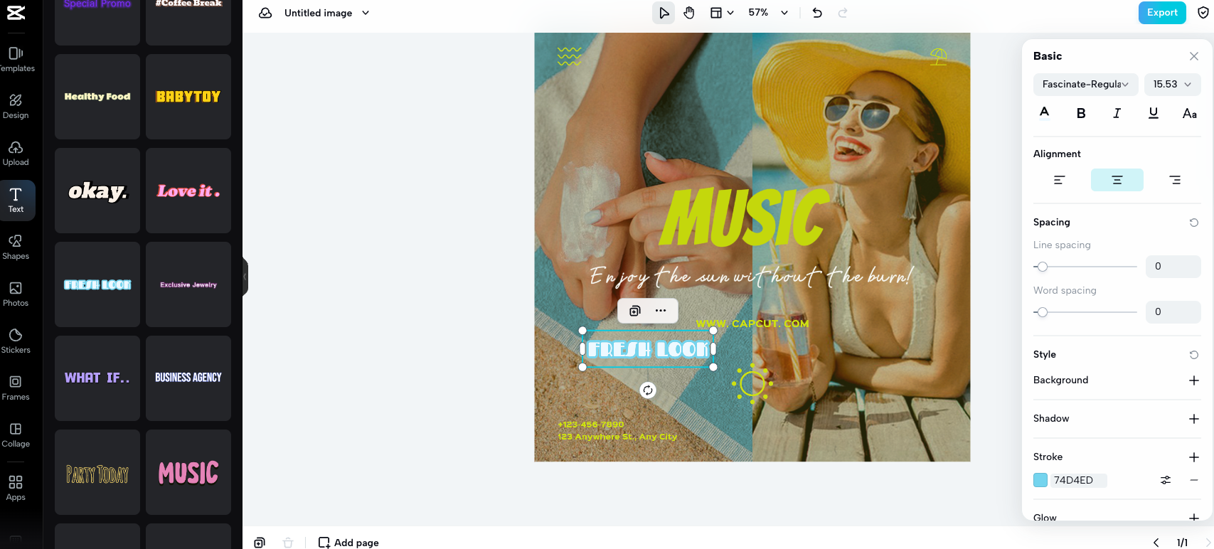Reset the Style settings
This screenshot has width=1214, height=549.
(1194, 355)
